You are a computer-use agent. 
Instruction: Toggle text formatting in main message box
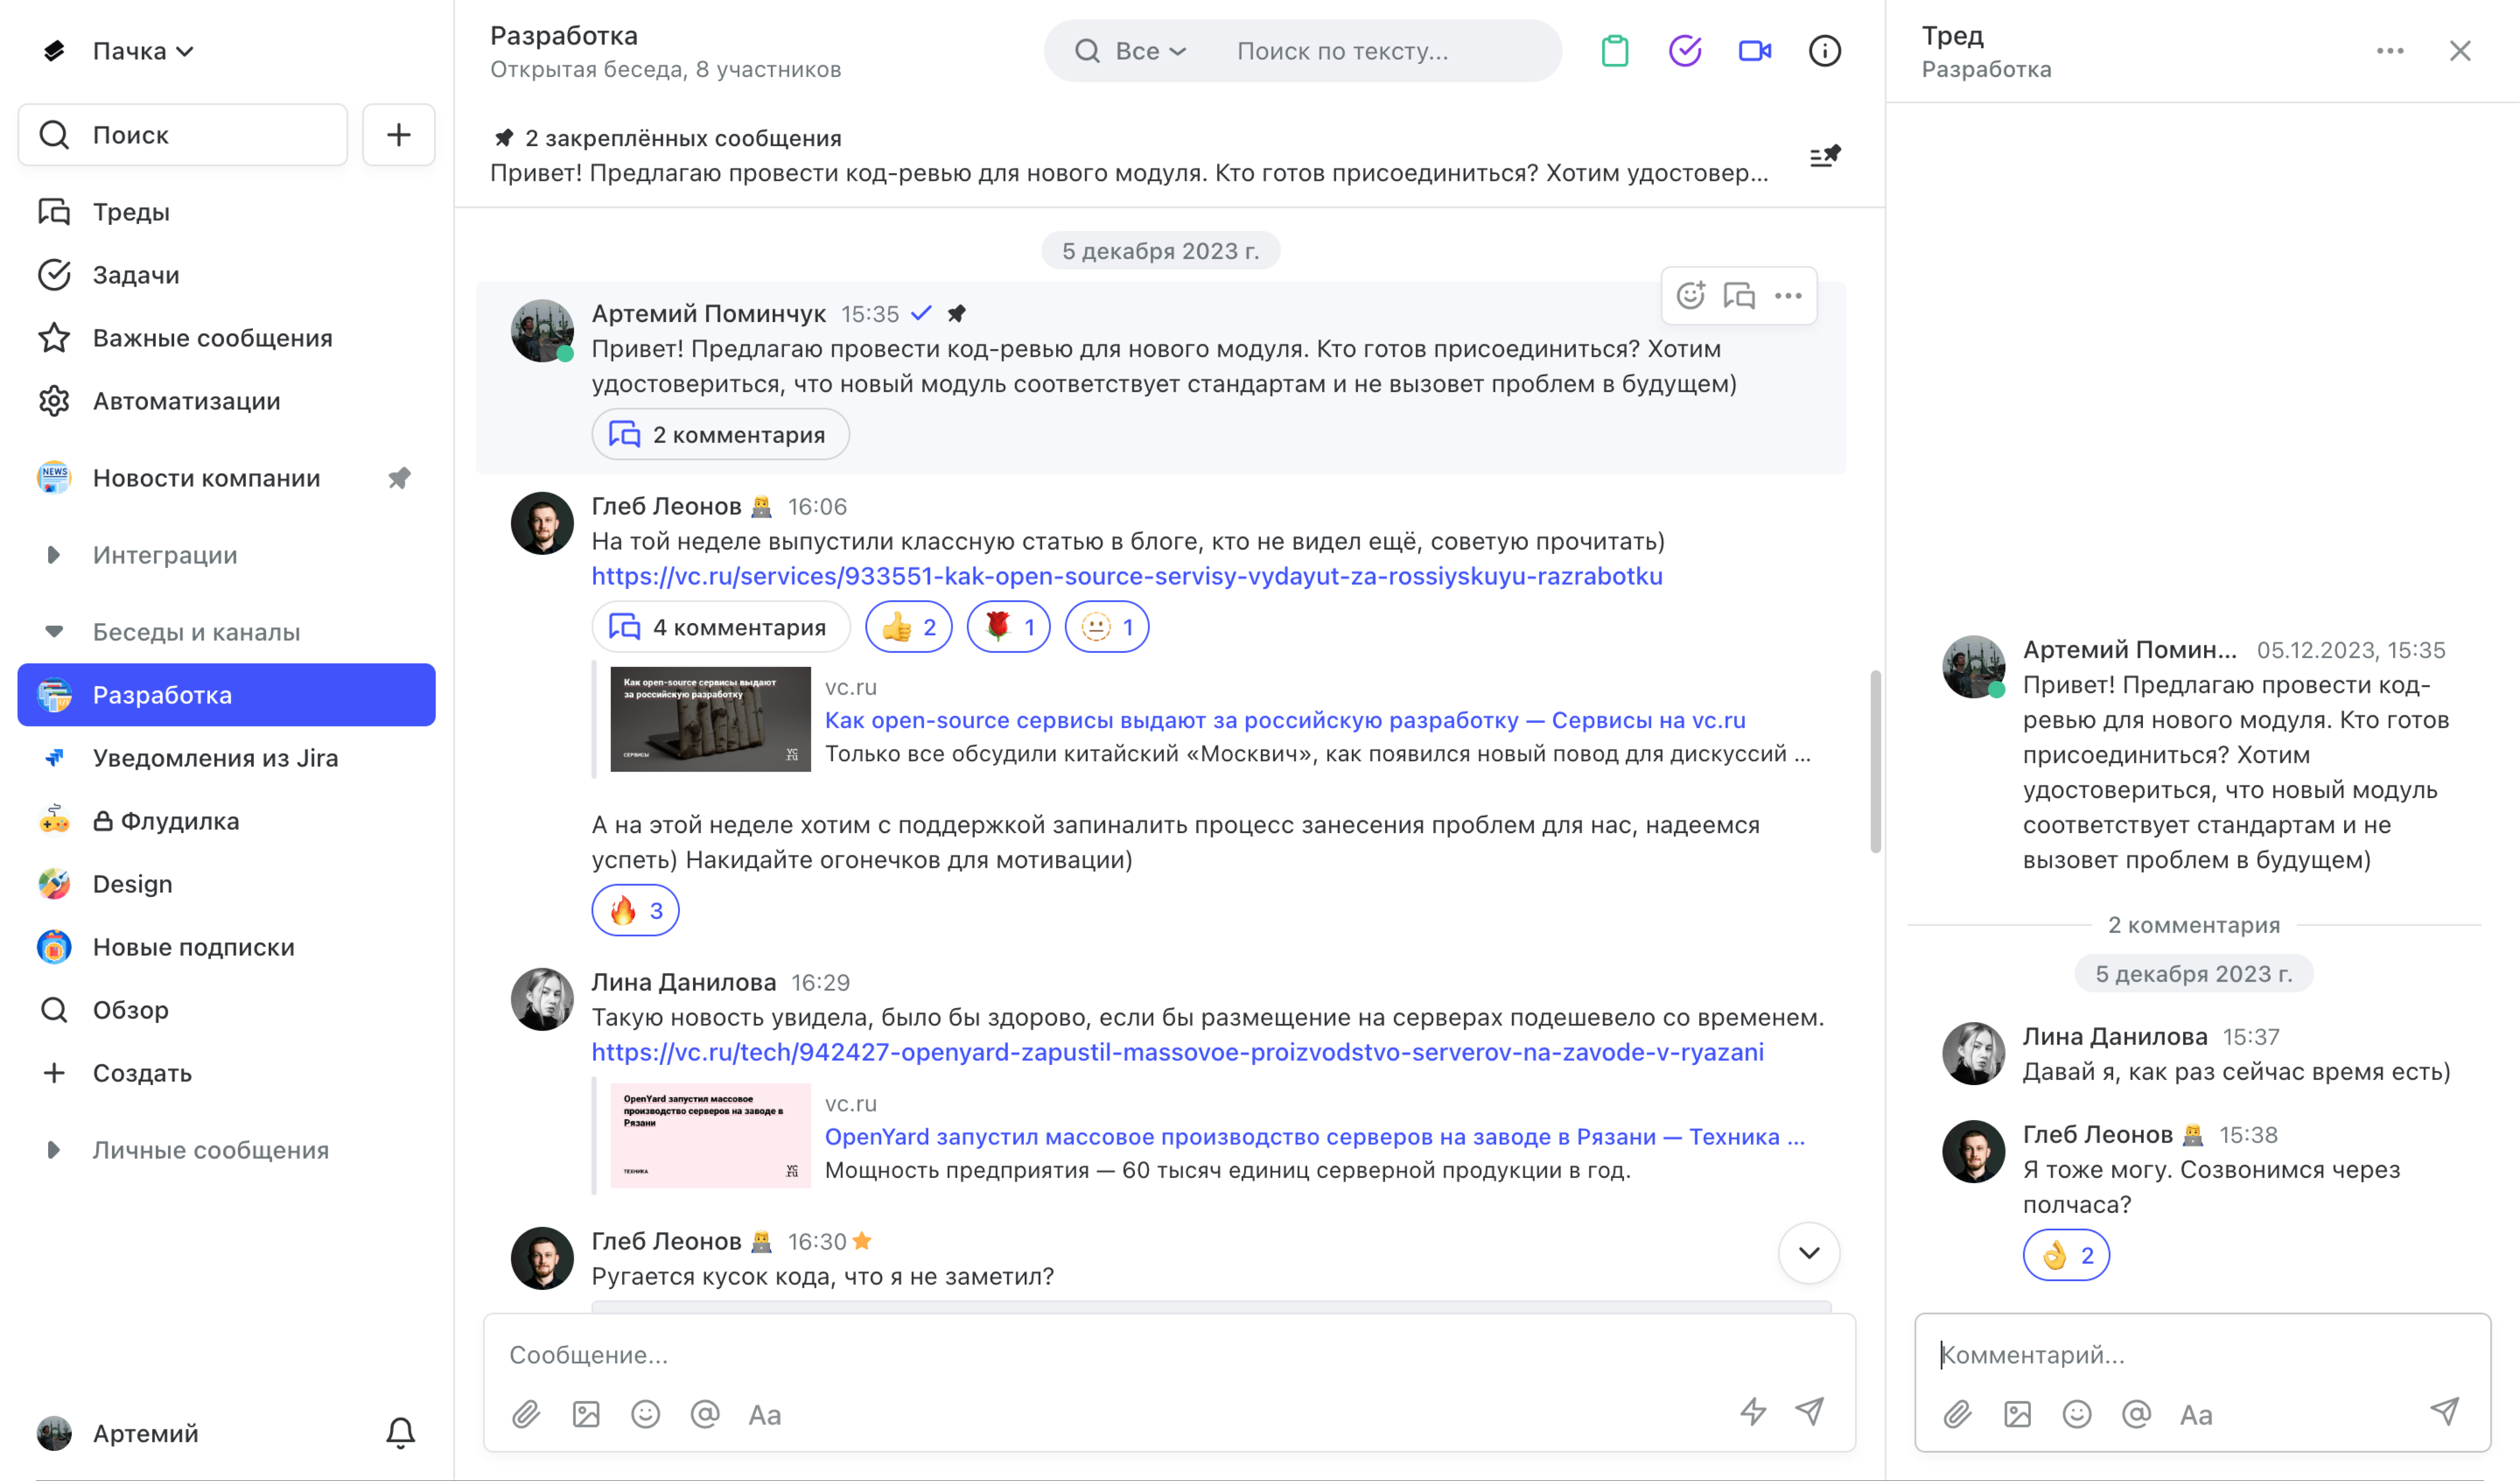pos(765,1414)
